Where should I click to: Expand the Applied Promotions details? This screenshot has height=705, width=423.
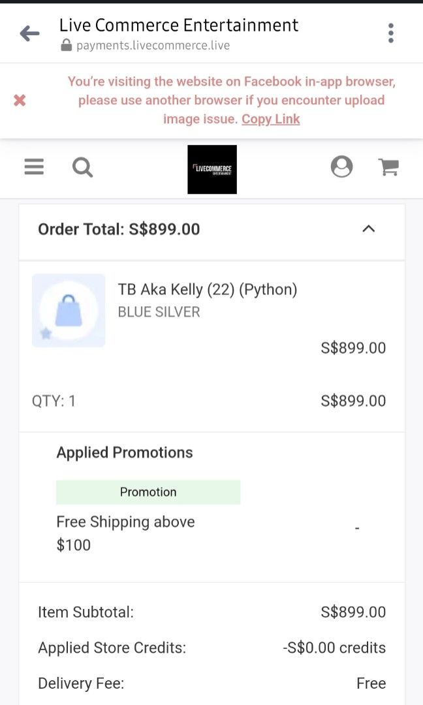[125, 452]
